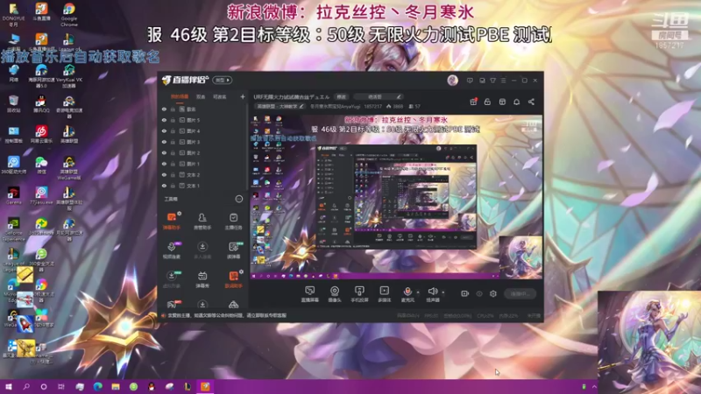This screenshot has height=394, width=701.
Task: Edit the announcement field with pencil icon
Action: coord(379,96)
